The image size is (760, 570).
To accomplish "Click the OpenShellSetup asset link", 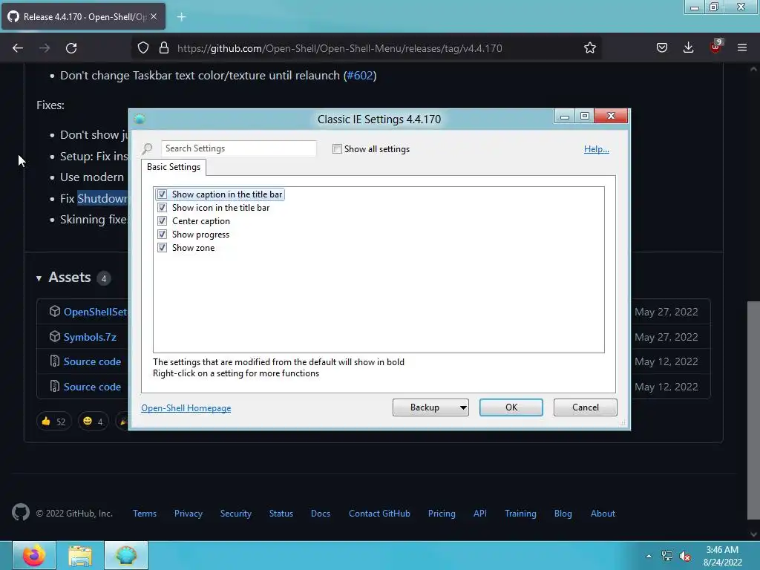I will point(95,312).
